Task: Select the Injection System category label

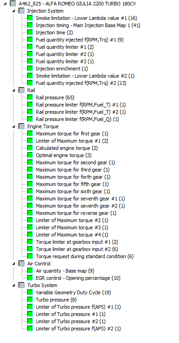Action: click(45, 11)
